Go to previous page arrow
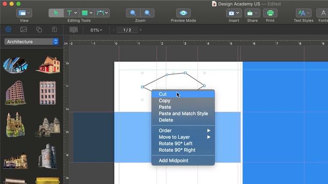Viewport: 328px width, 184px height. coord(114,30)
